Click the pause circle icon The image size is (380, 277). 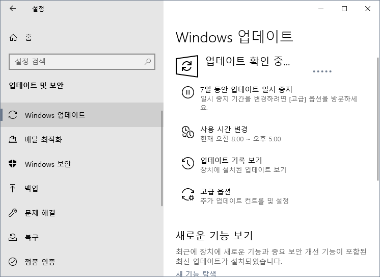[x=188, y=92]
